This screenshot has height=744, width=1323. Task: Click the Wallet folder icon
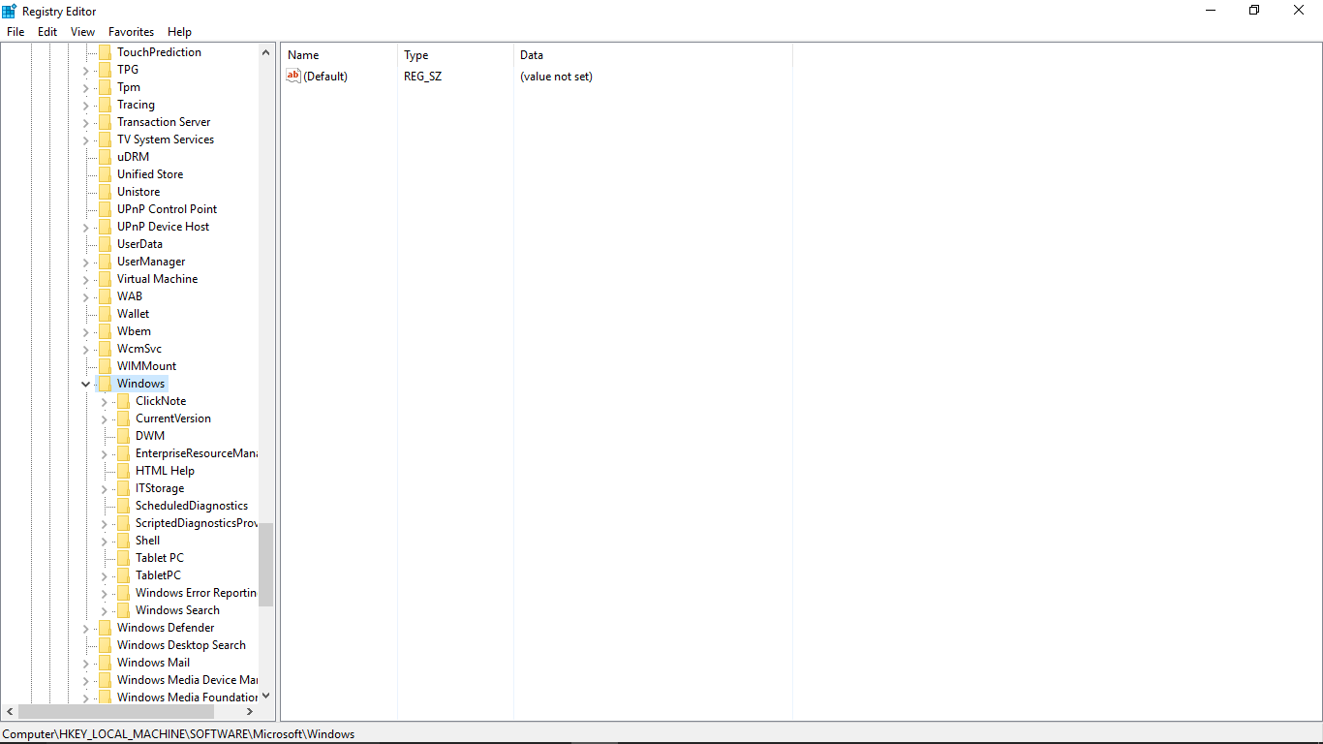pos(105,314)
